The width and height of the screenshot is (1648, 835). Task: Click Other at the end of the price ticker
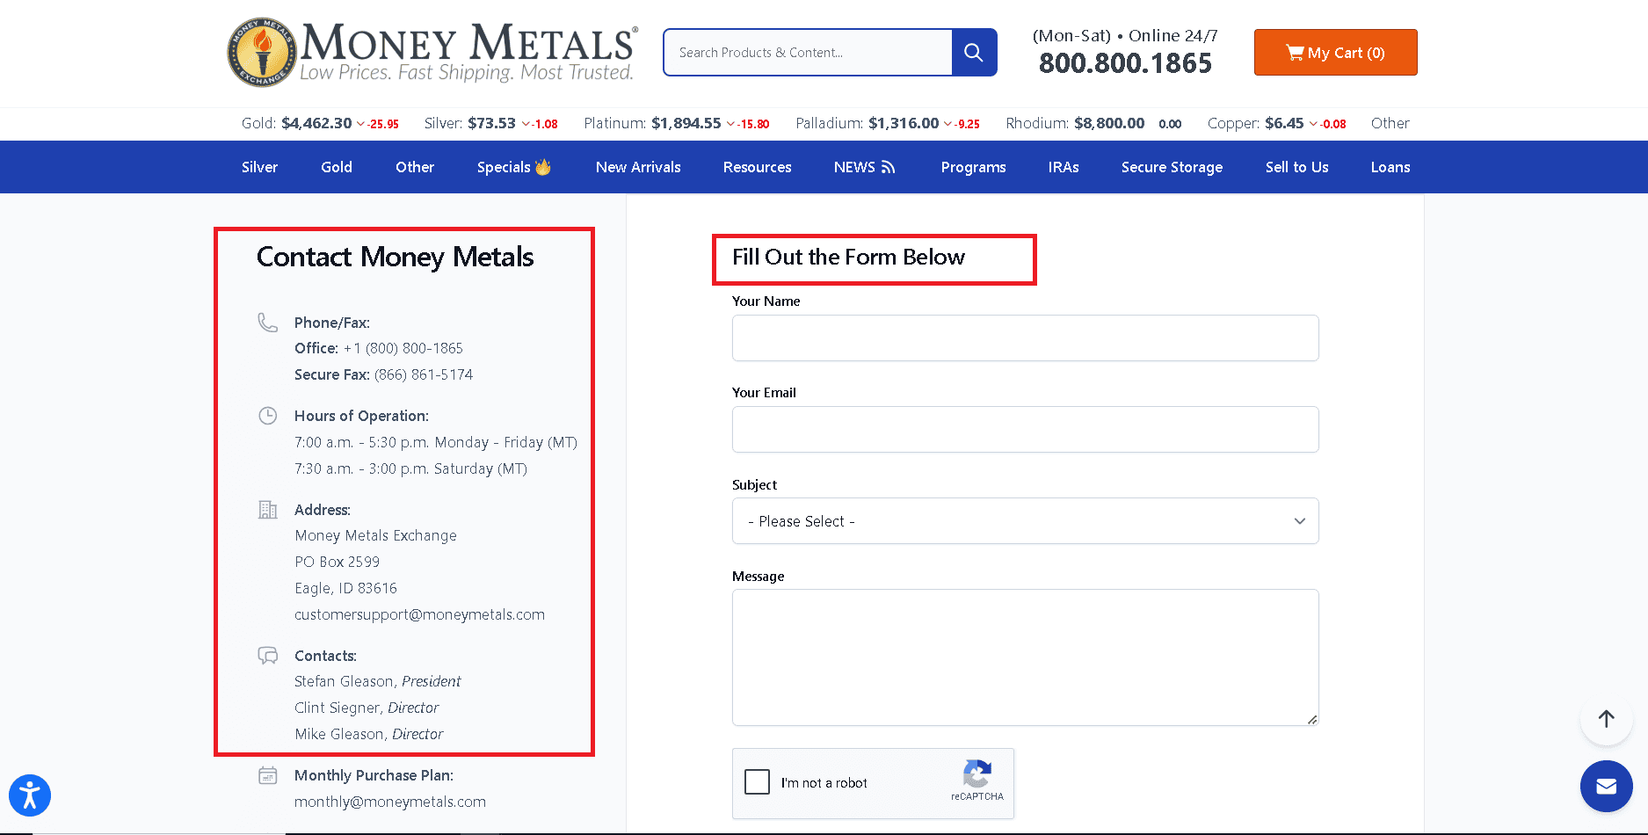point(1390,123)
